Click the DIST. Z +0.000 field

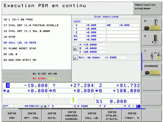[90, 32]
